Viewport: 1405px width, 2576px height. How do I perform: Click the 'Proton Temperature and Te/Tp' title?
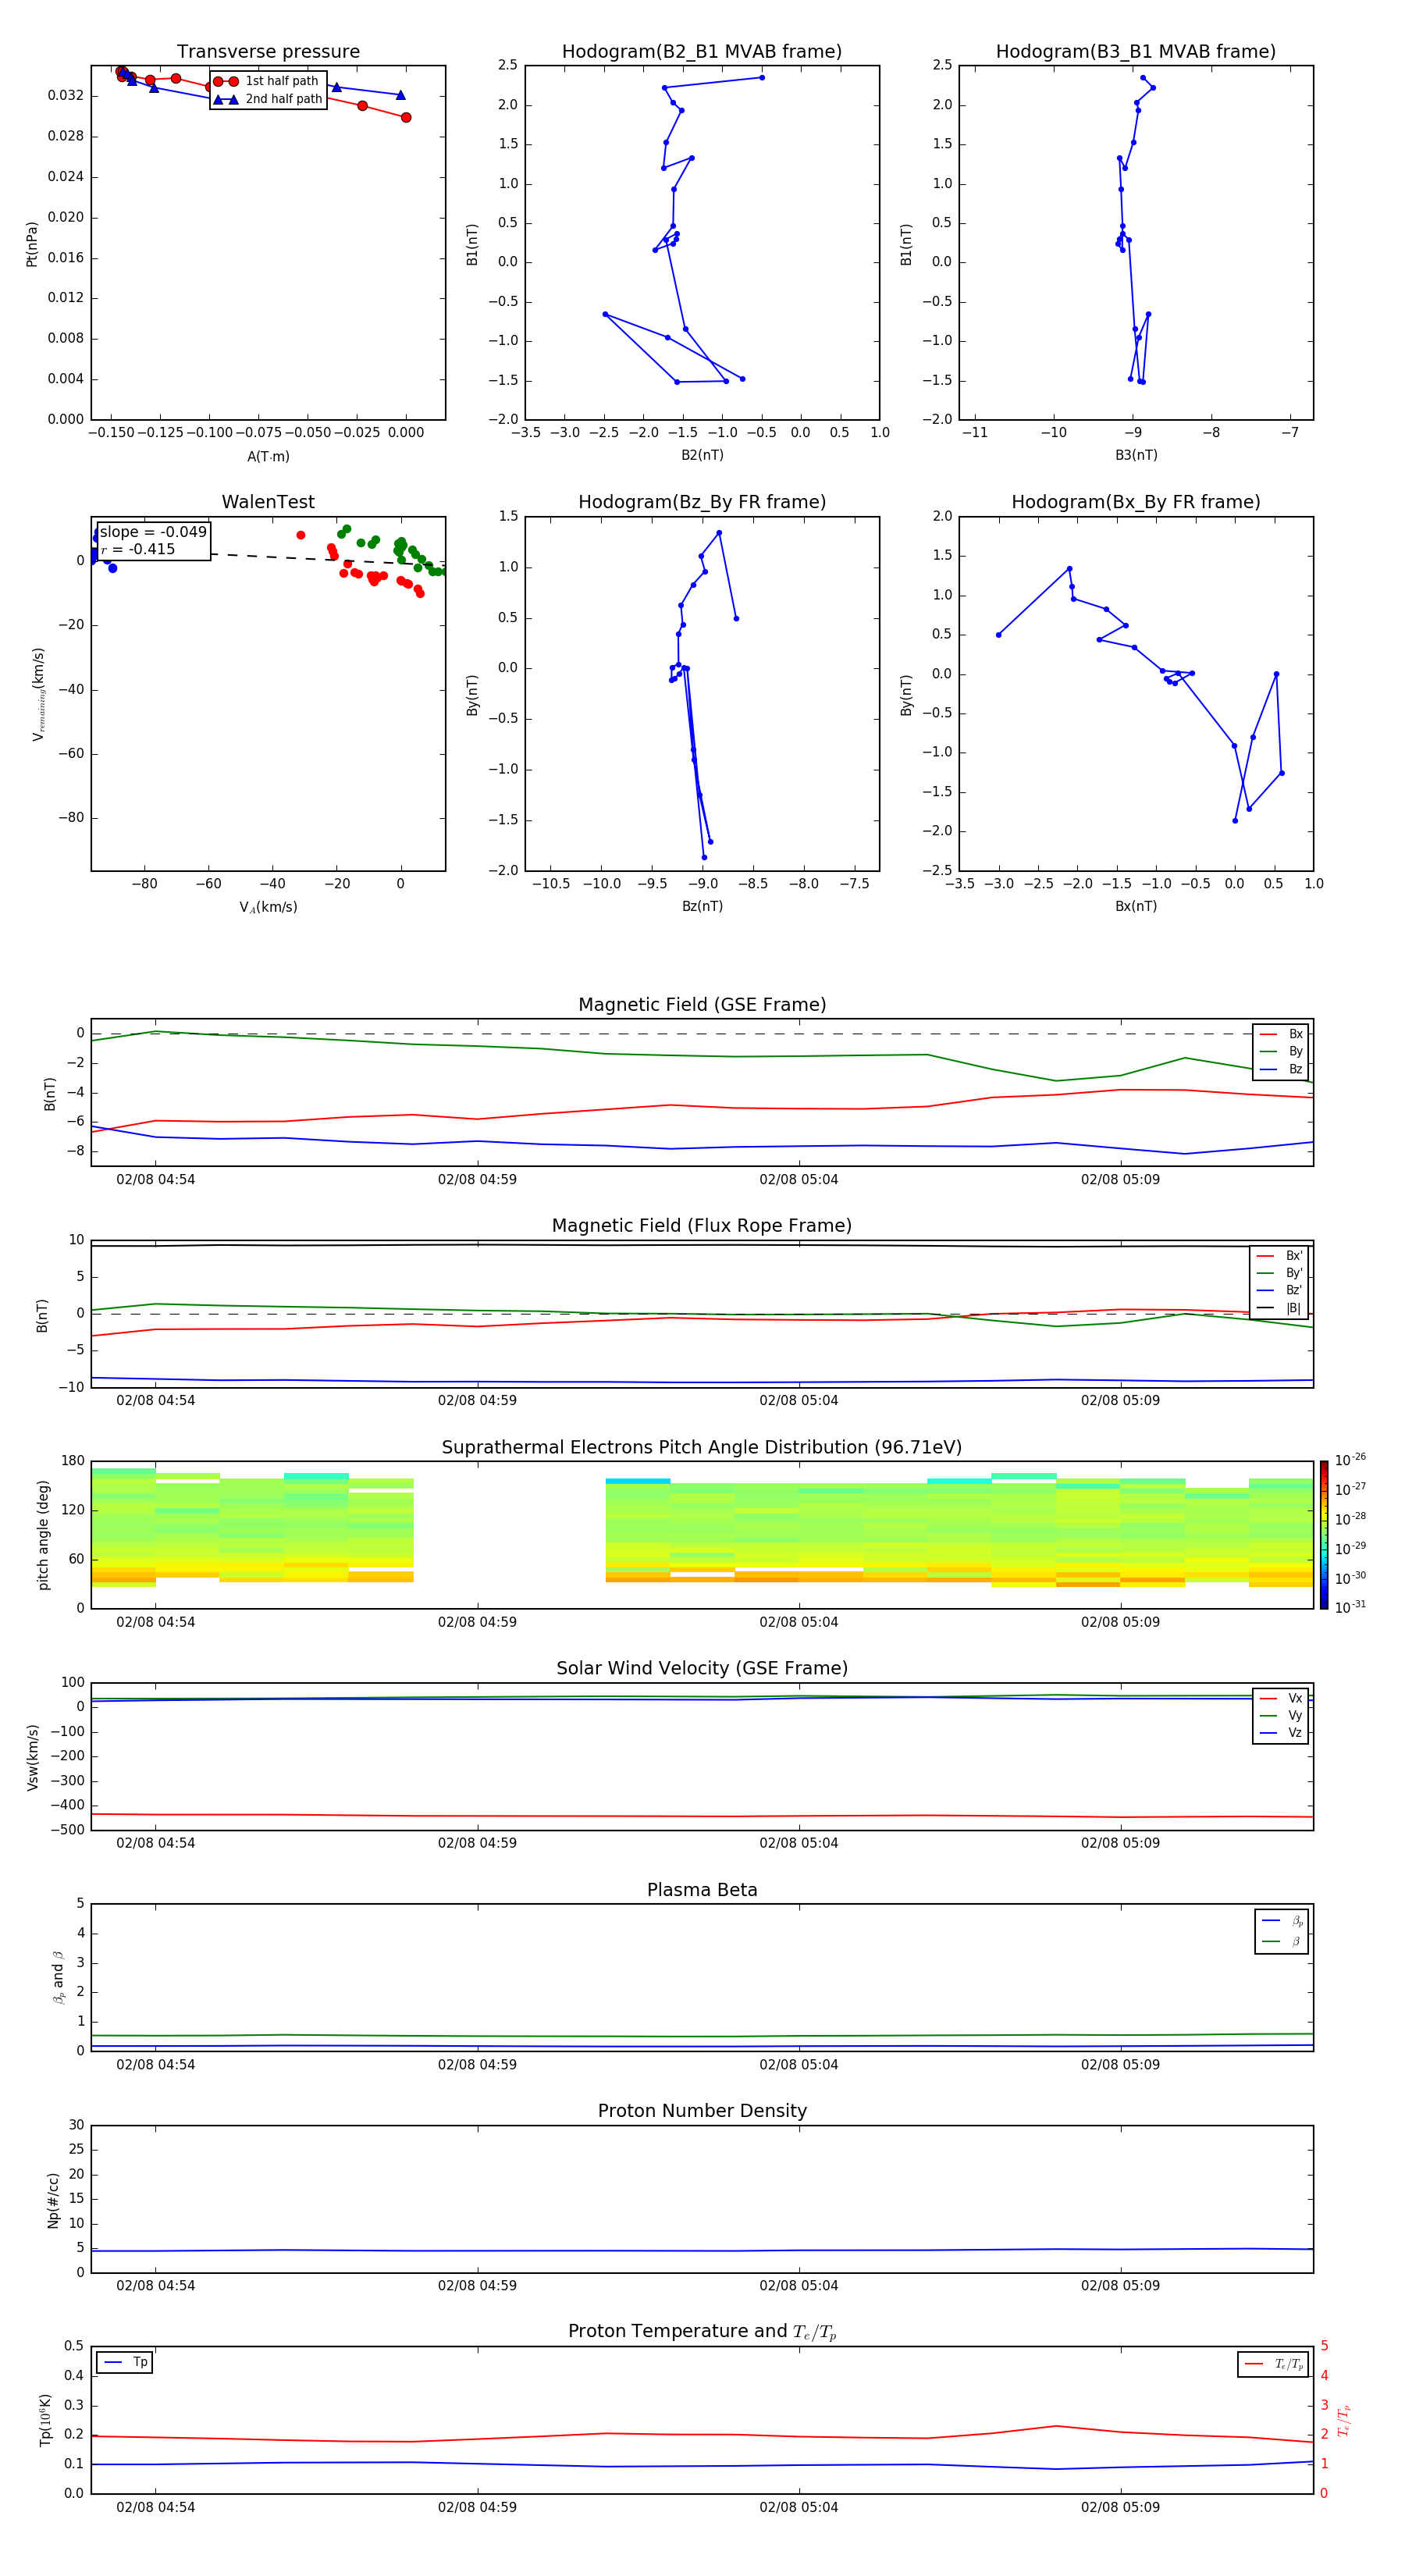702,2331
